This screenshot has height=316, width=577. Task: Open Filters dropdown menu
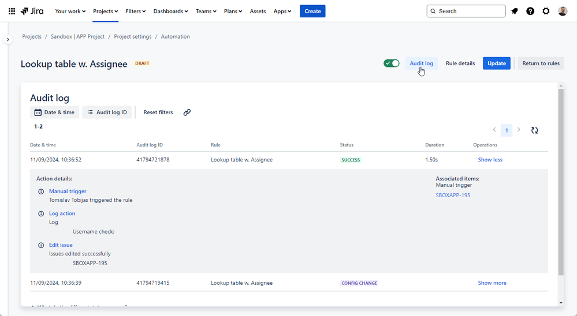click(135, 12)
